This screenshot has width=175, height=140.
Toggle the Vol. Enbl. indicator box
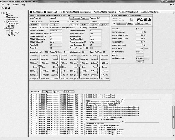point(31,27)
